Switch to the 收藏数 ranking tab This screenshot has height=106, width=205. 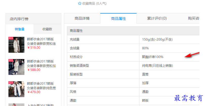tap(47, 29)
